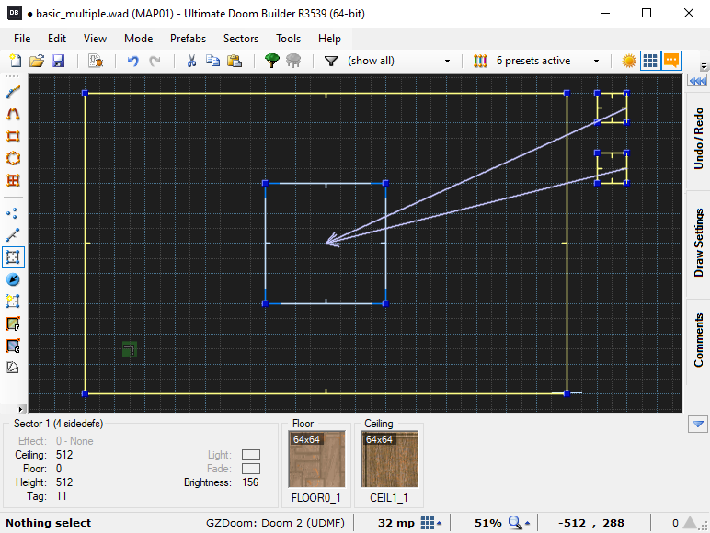710x533 pixels.
Task: Switch to Vertices mode
Action: [x=13, y=213]
